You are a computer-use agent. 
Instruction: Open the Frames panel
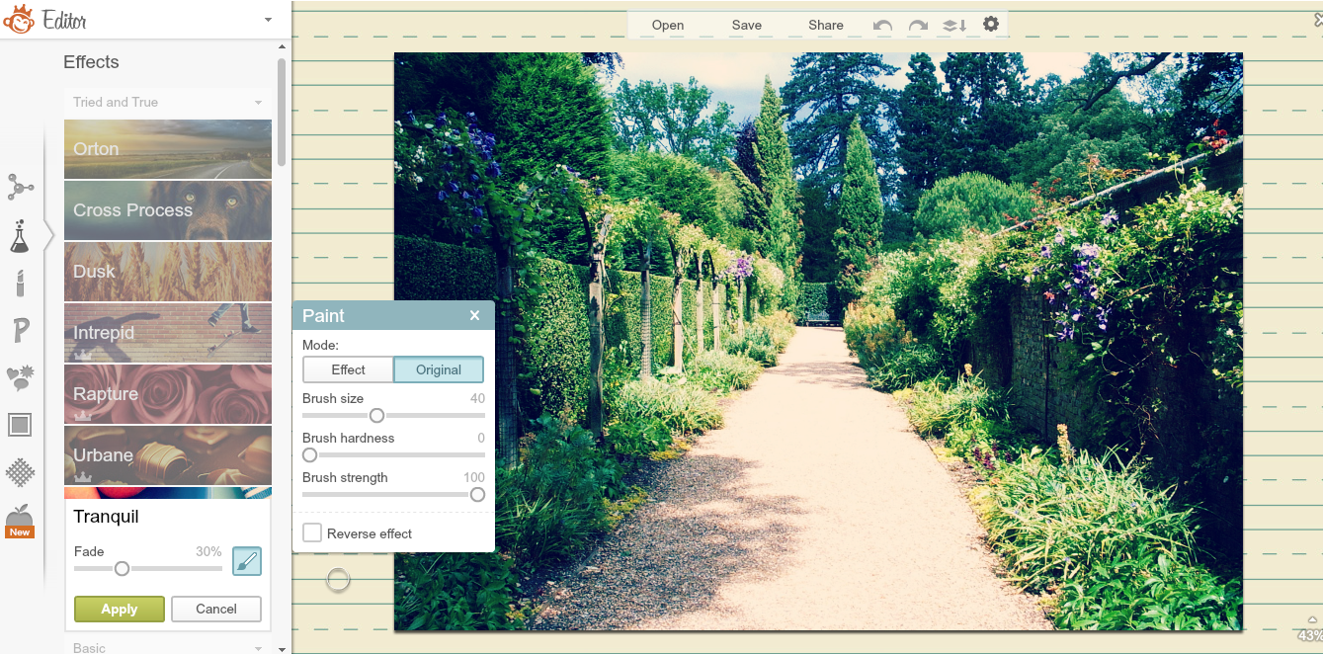pos(21,424)
